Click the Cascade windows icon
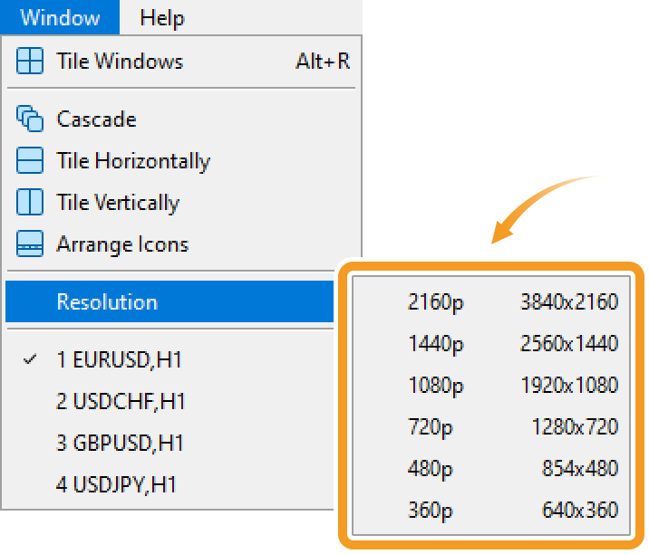Screen dimensions: 649x554 tap(30, 119)
